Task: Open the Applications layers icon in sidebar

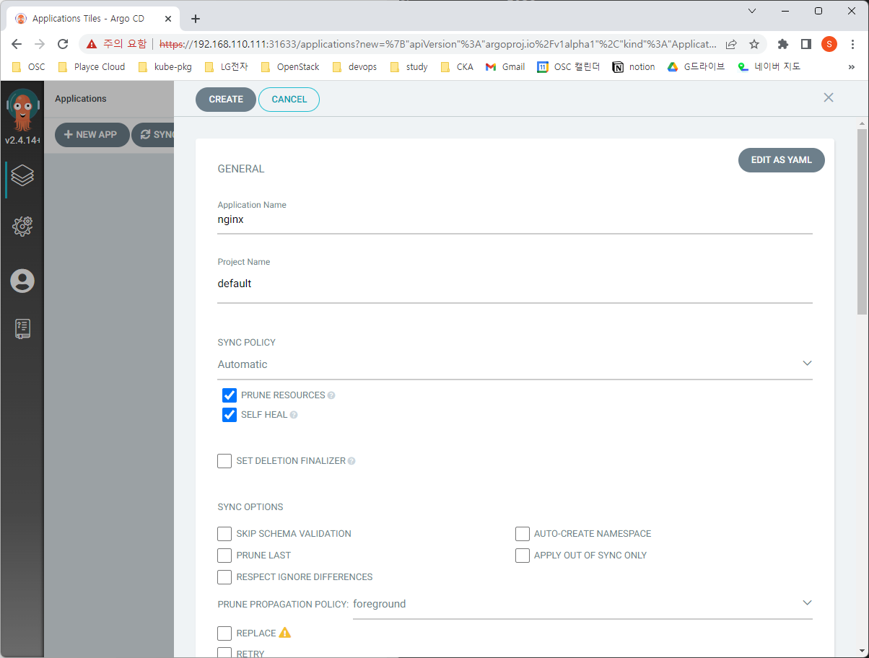Action: pyautogui.click(x=22, y=175)
